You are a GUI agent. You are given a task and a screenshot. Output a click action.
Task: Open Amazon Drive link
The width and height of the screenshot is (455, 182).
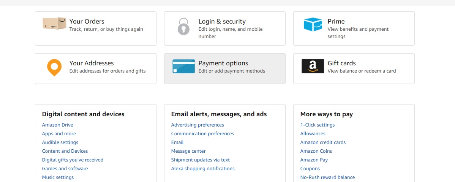coord(57,125)
